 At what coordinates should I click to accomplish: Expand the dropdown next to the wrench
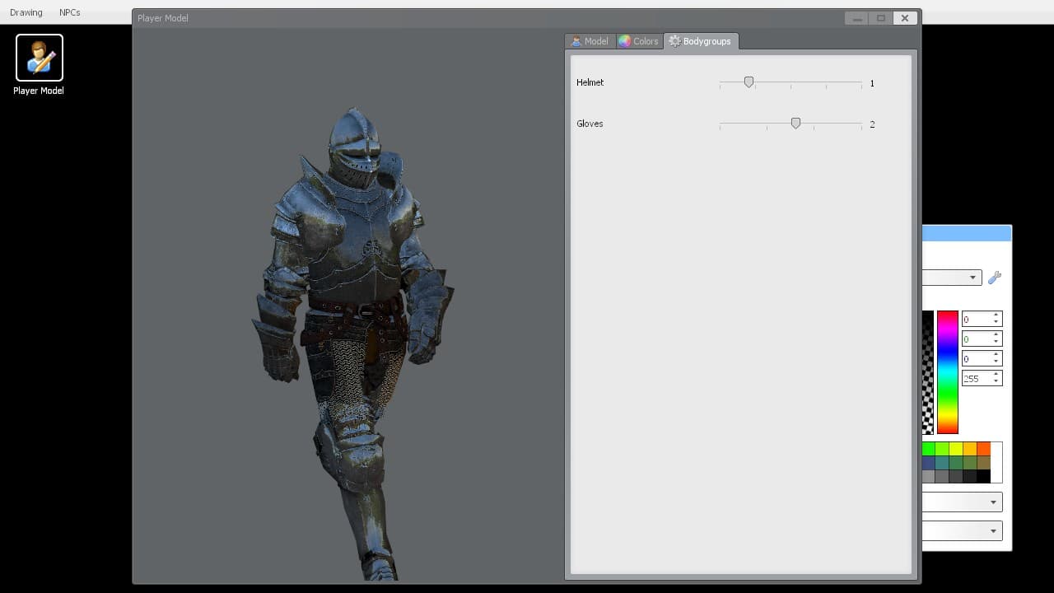(x=952, y=278)
